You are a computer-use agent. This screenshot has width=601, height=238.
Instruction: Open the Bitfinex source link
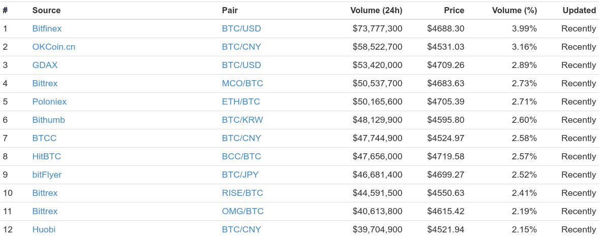pos(47,29)
